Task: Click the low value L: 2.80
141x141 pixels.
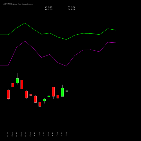Action: pos(71,10)
